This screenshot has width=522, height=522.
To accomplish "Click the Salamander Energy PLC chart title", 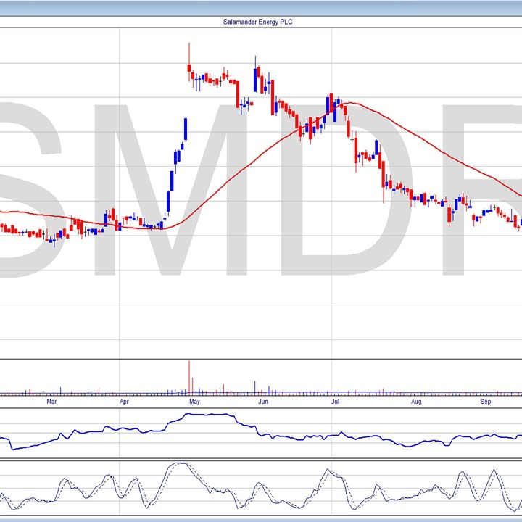I will click(x=259, y=22).
